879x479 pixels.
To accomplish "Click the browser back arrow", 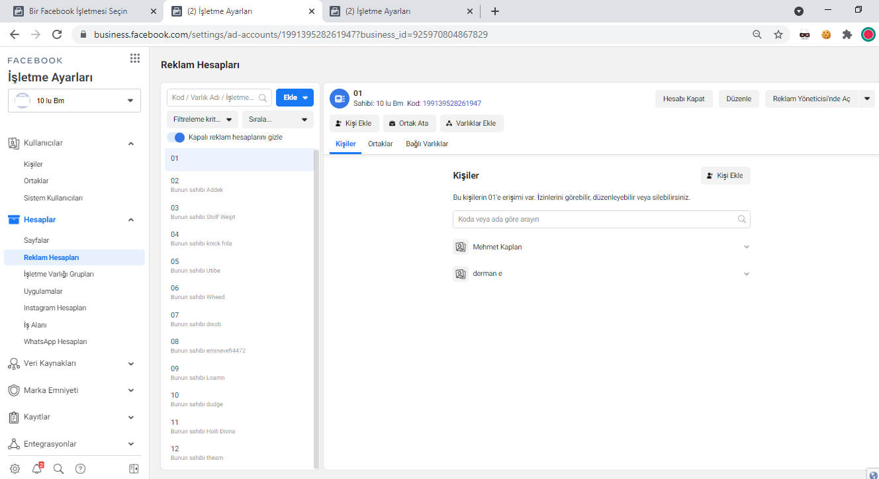I will 15,34.
